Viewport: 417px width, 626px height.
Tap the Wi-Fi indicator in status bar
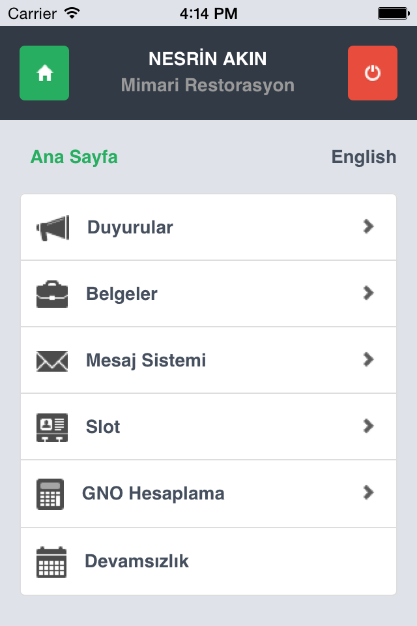point(72,13)
